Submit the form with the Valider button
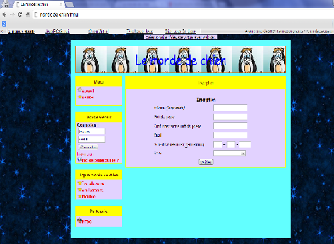This screenshot has height=244, width=334. click(206, 162)
